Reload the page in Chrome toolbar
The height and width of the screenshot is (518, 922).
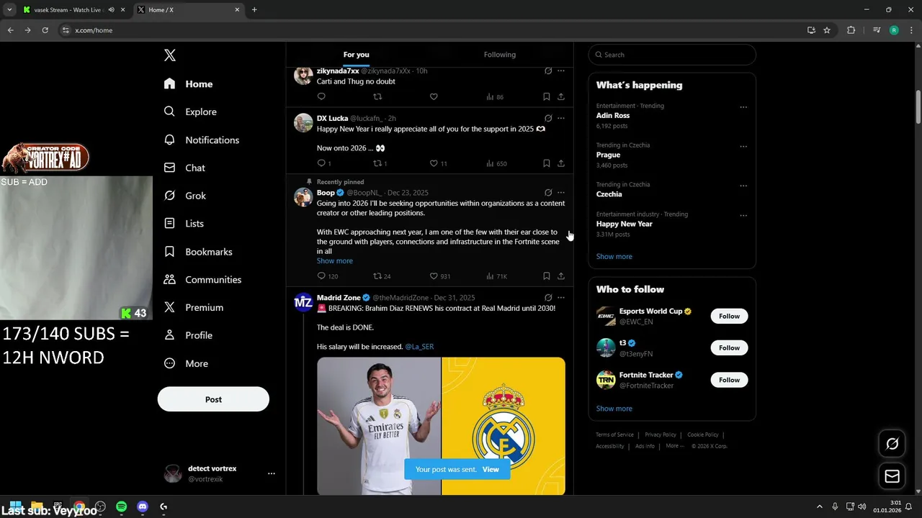tap(45, 30)
